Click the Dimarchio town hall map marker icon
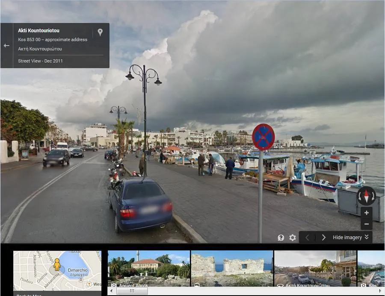 [x=80, y=279]
